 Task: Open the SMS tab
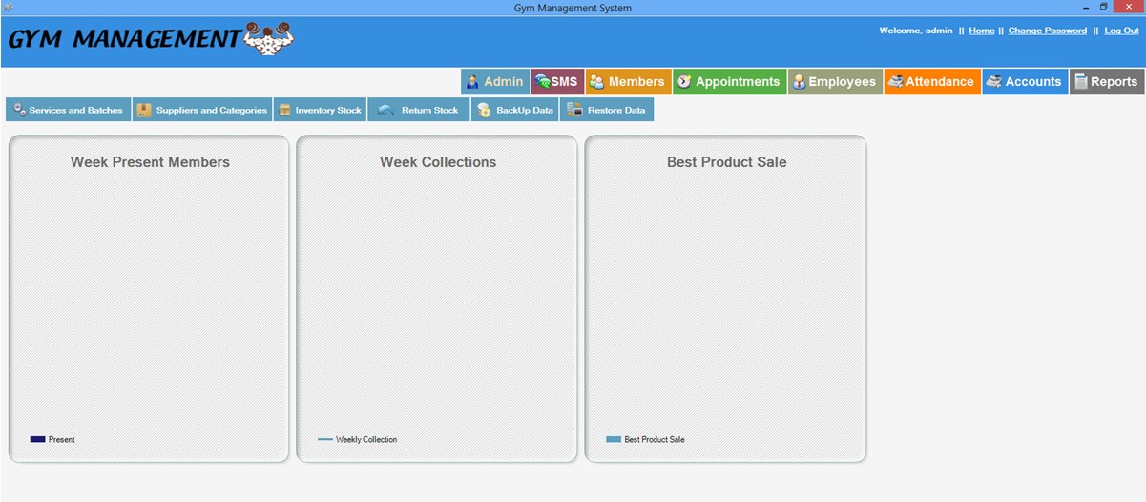point(557,82)
